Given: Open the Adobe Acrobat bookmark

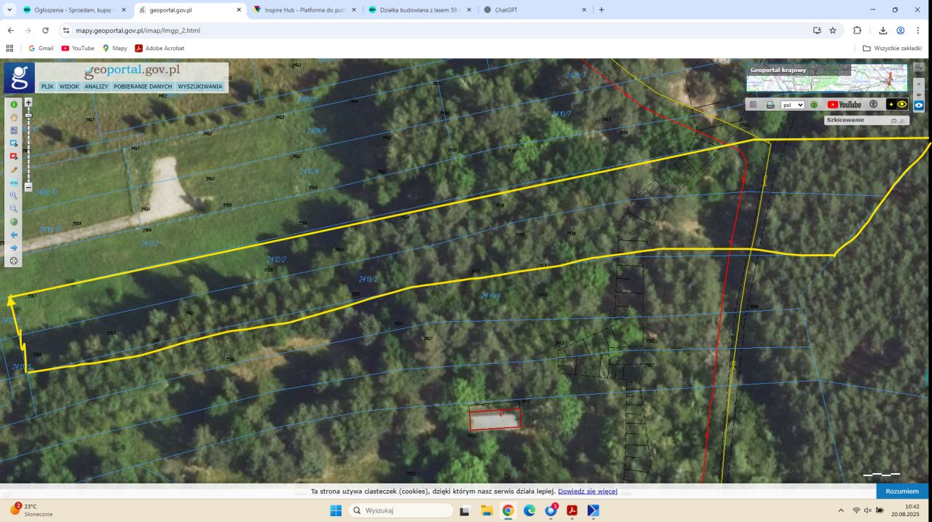Looking at the screenshot, I should coord(159,48).
